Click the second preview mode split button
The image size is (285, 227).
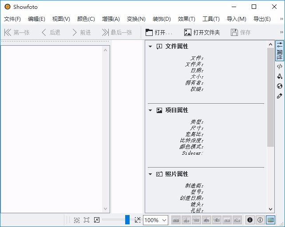186,220
